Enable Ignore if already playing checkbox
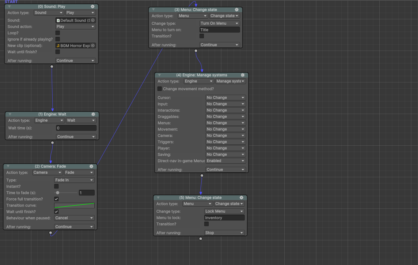 click(x=58, y=39)
